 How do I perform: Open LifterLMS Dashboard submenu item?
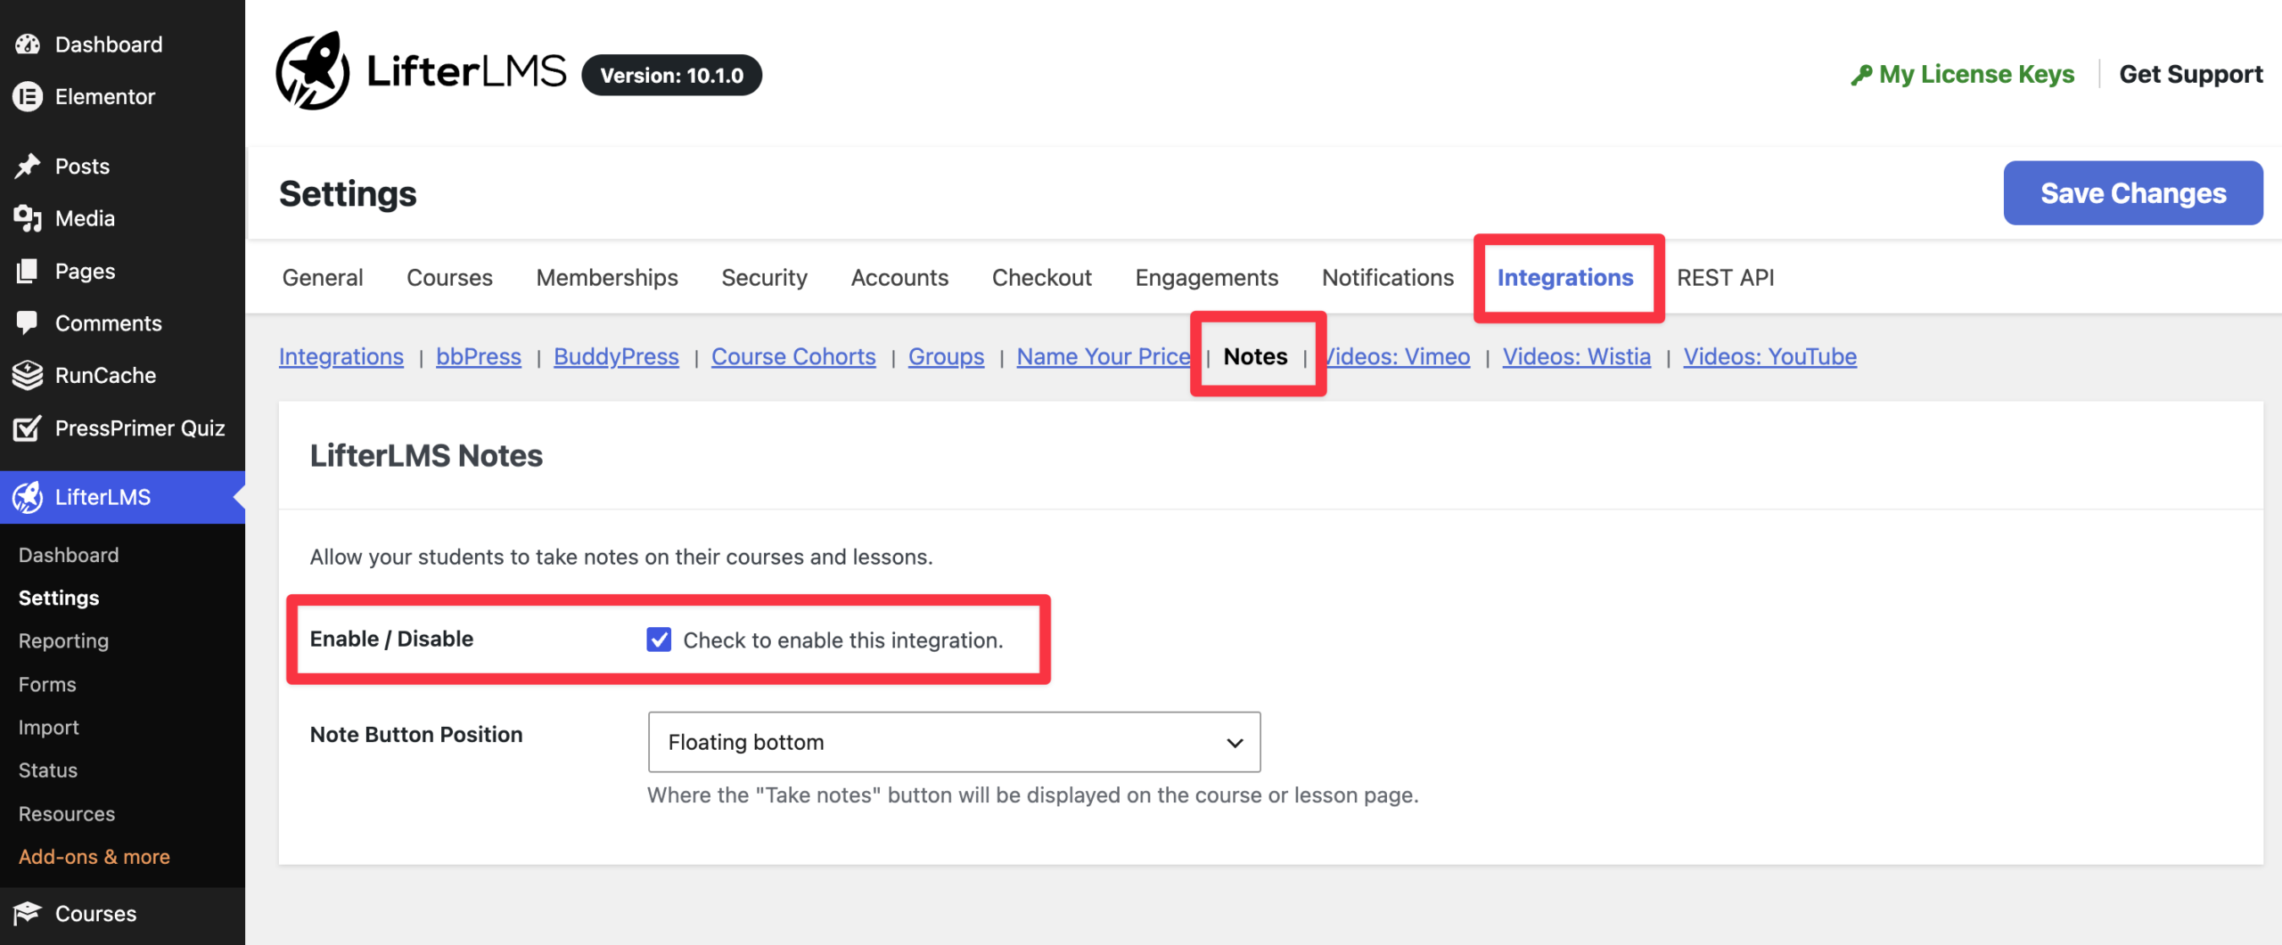pyautogui.click(x=69, y=554)
